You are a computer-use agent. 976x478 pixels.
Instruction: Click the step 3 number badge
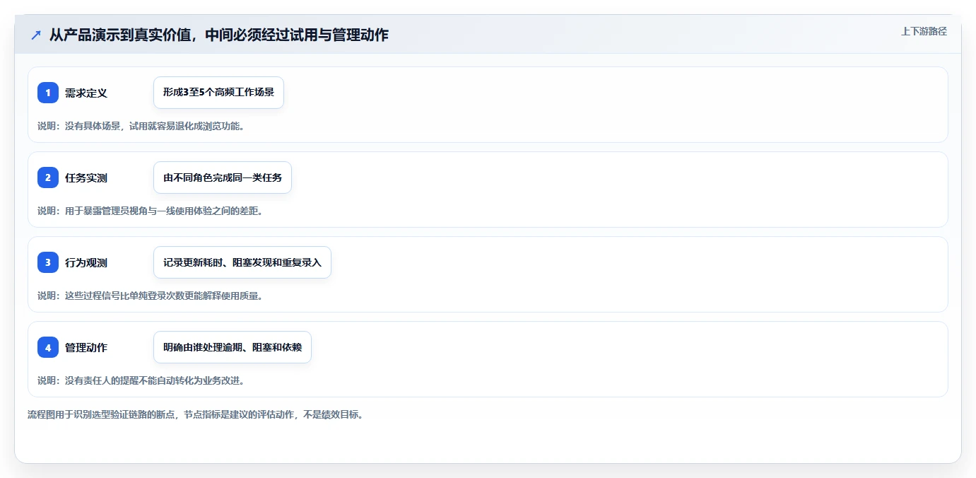48,262
